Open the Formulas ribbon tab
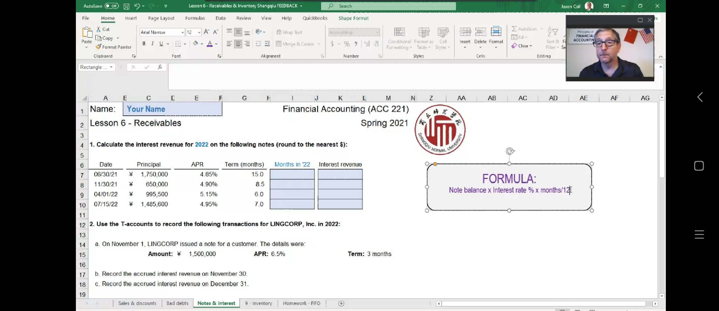 point(195,18)
